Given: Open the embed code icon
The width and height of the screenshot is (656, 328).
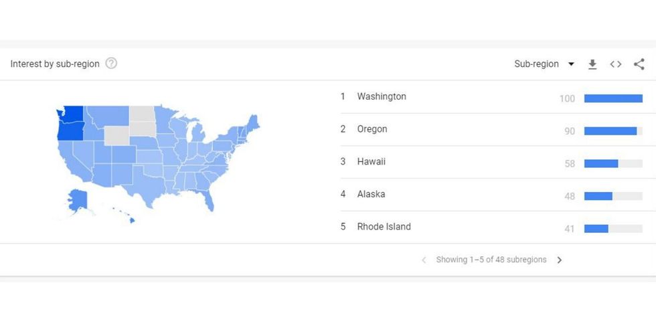Looking at the screenshot, I should 616,64.
